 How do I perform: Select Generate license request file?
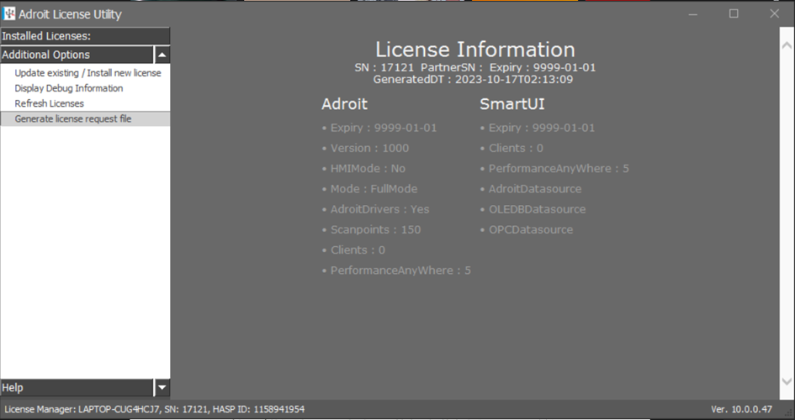click(x=85, y=119)
